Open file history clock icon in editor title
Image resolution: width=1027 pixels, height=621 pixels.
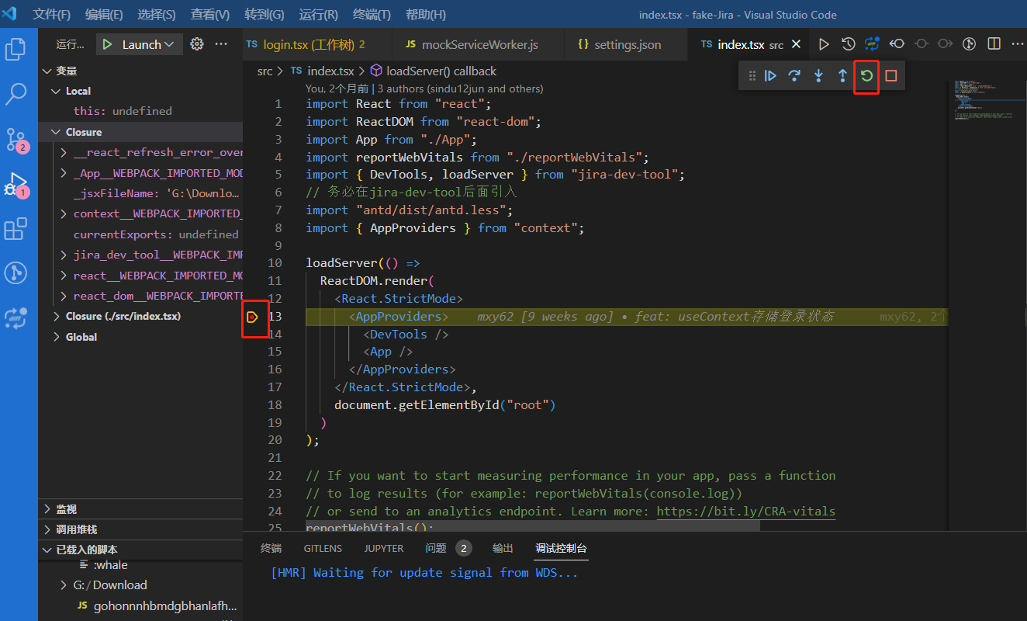coord(849,44)
